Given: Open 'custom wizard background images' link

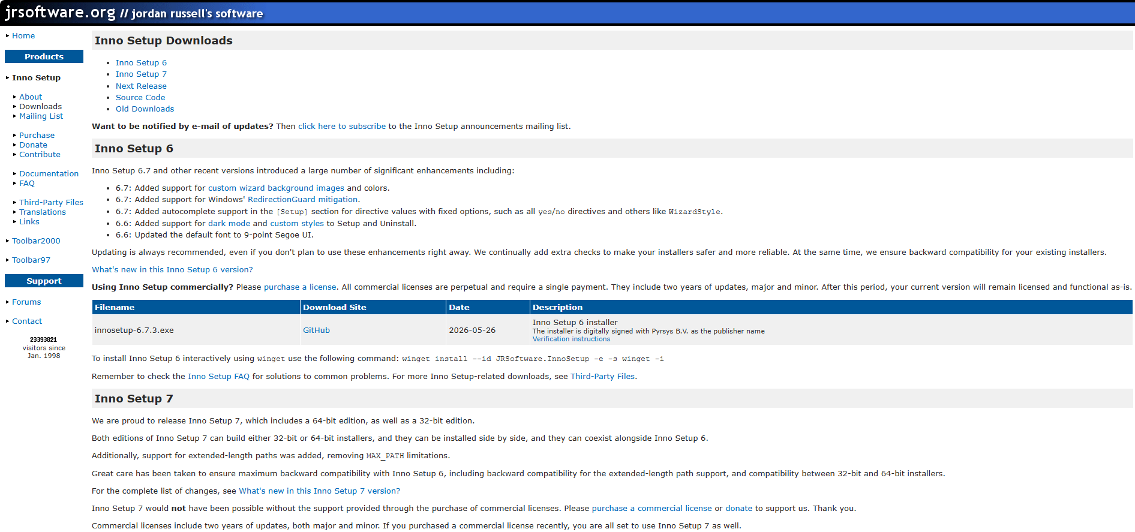Looking at the screenshot, I should pos(276,188).
